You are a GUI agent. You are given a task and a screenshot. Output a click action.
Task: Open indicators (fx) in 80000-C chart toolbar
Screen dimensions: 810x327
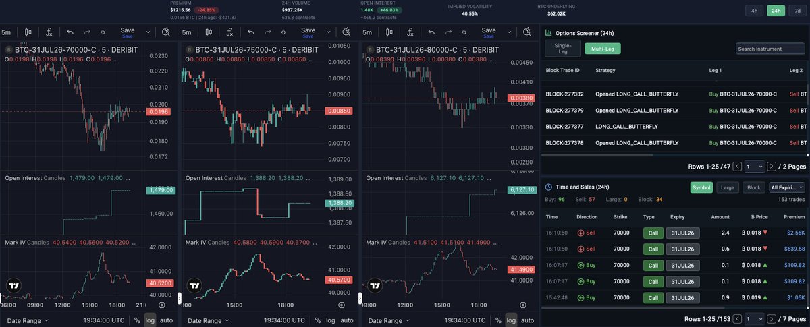pyautogui.click(x=410, y=32)
